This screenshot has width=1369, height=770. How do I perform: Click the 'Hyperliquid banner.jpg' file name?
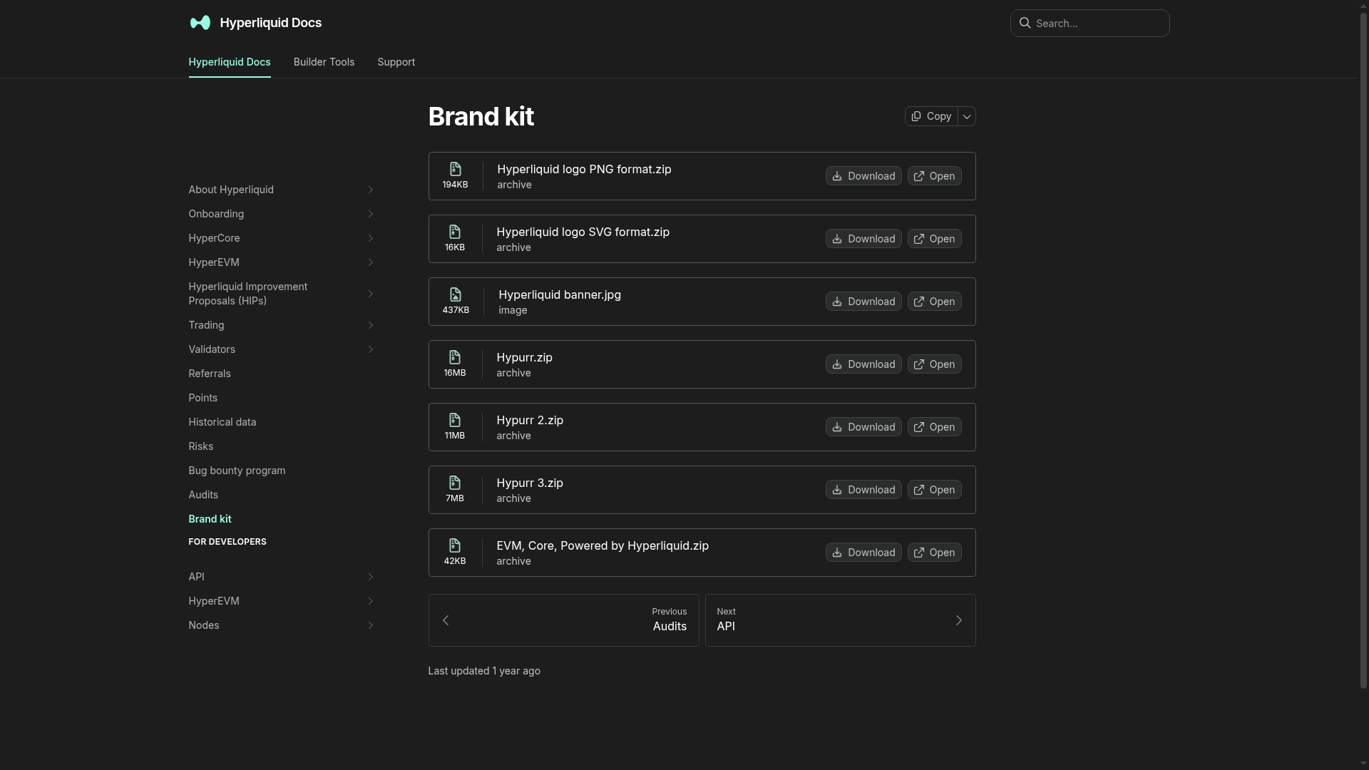(x=560, y=294)
